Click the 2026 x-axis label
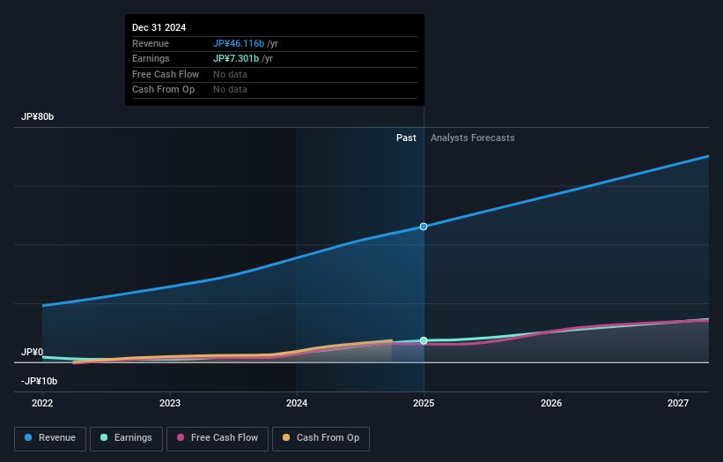 point(551,403)
